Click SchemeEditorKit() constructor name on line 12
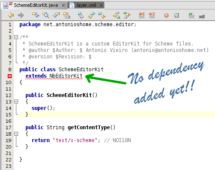215x170 pixels. (x=69, y=95)
